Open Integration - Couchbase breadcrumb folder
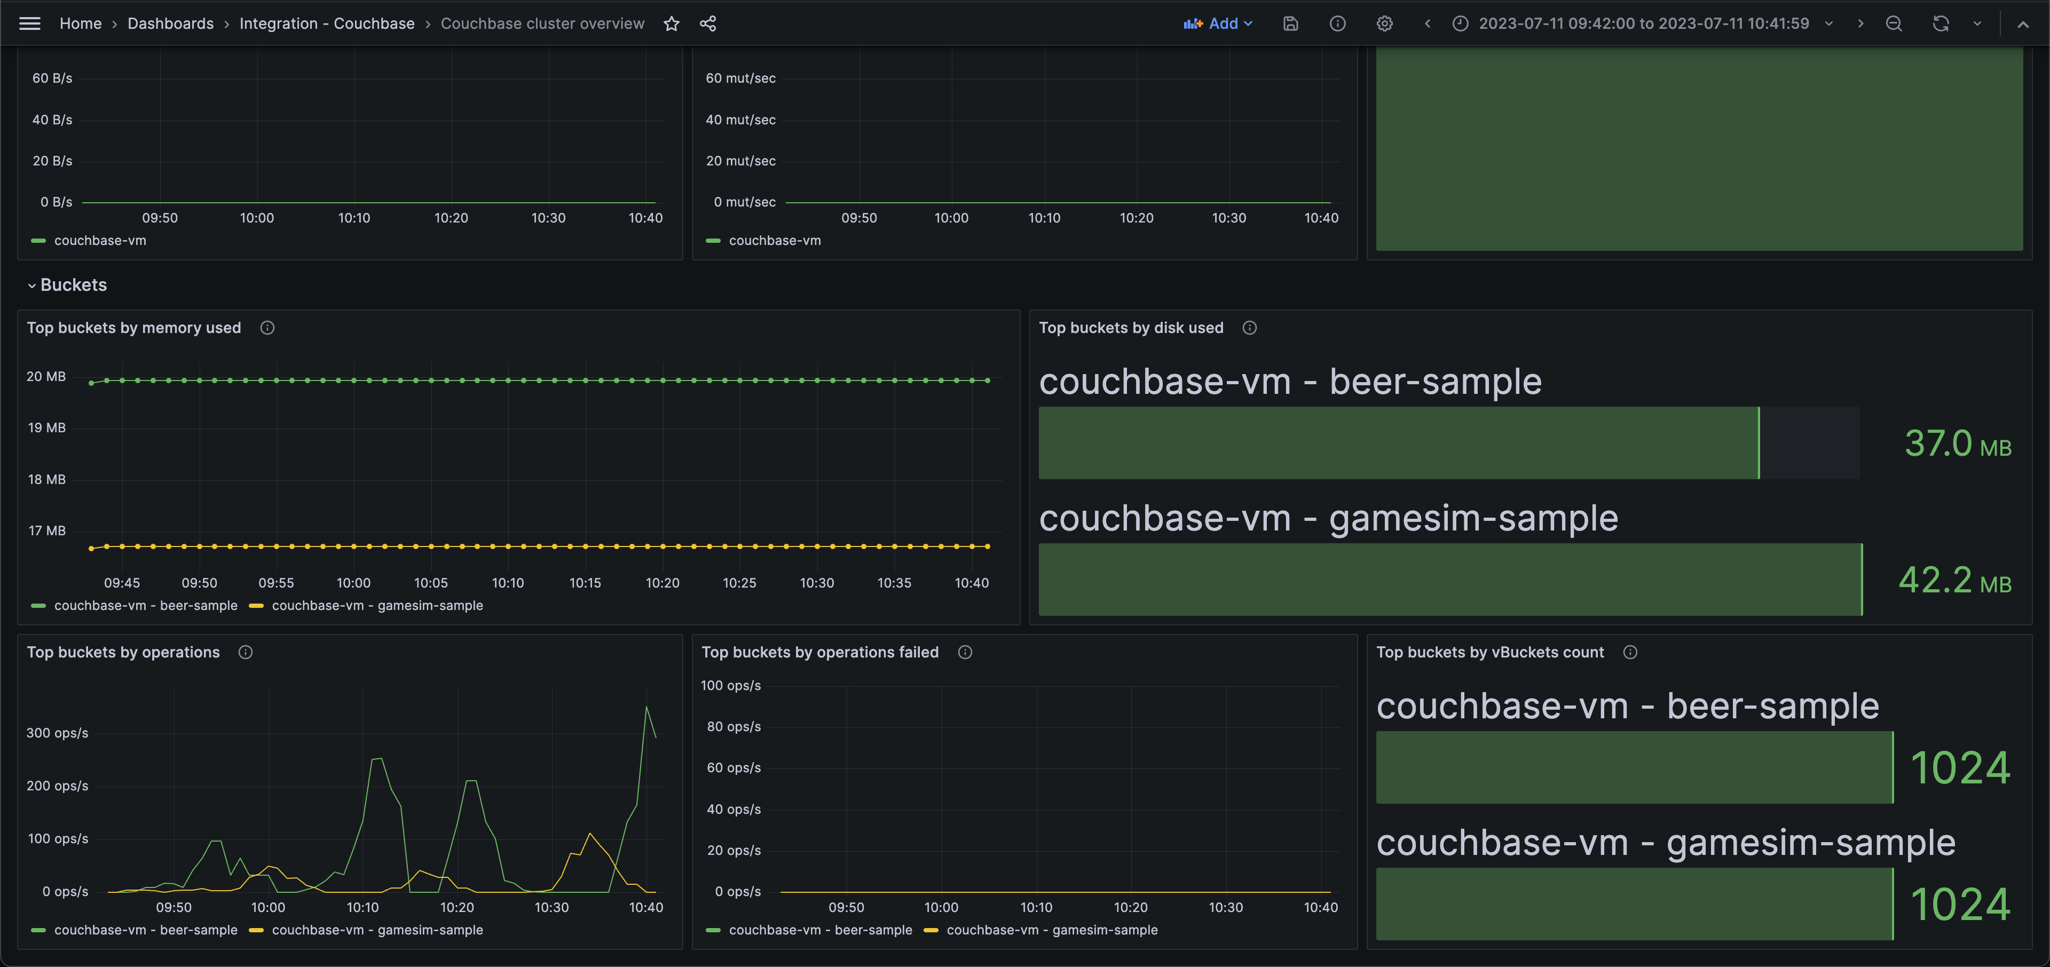Screen dimensions: 2050x967 point(326,24)
